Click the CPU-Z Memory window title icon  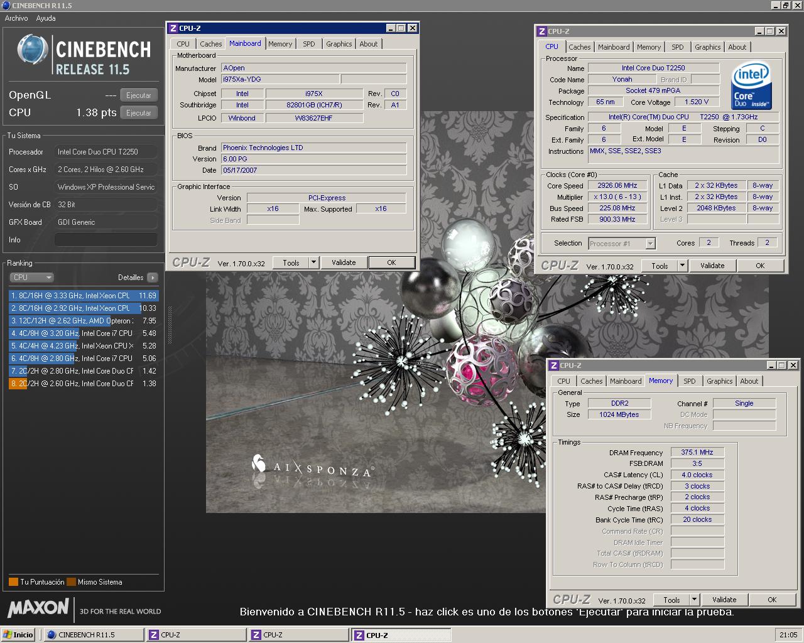(554, 365)
